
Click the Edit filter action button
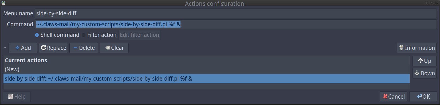139,35
